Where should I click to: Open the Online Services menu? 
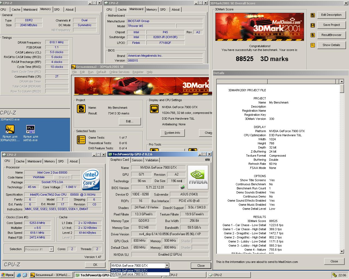[x=119, y=72]
